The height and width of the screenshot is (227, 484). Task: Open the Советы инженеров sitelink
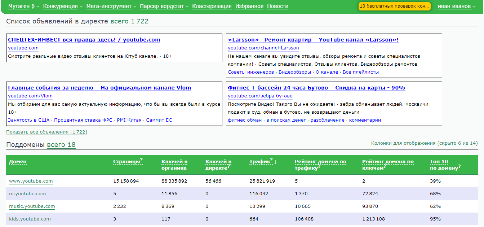point(251,72)
